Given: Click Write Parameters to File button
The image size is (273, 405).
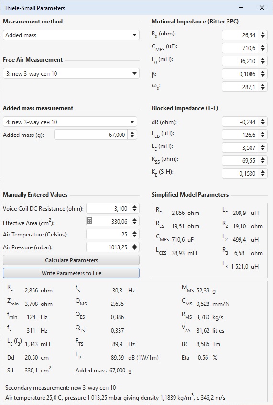Looking at the screenshot, I should (71, 273).
